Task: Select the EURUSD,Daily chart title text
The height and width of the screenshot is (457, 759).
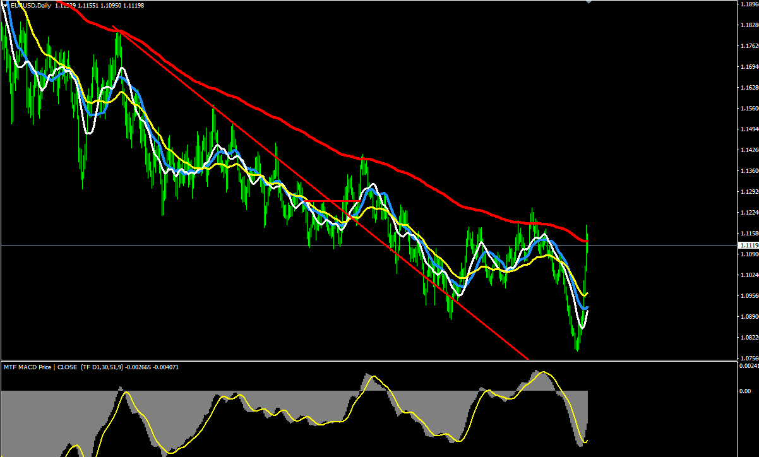Action: [31, 5]
